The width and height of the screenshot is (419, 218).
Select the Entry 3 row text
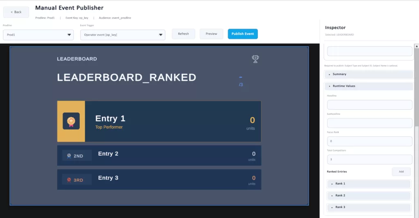coord(108,178)
